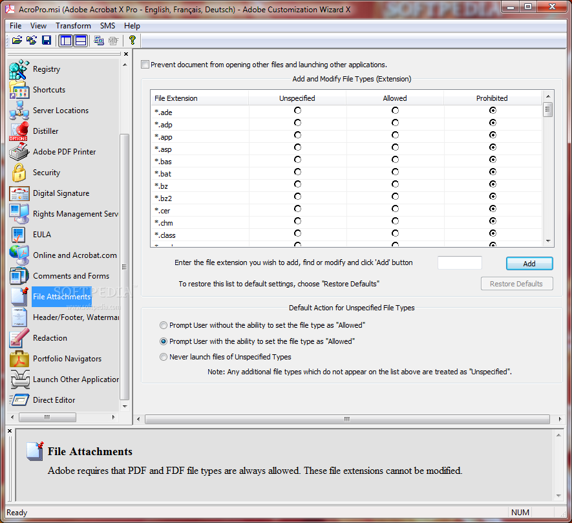Click the Allowed column header
Screen dimensions: 572x523
click(x=395, y=98)
